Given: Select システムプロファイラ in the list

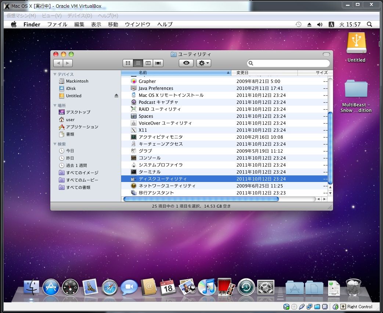Looking at the screenshot, I should point(224,165).
